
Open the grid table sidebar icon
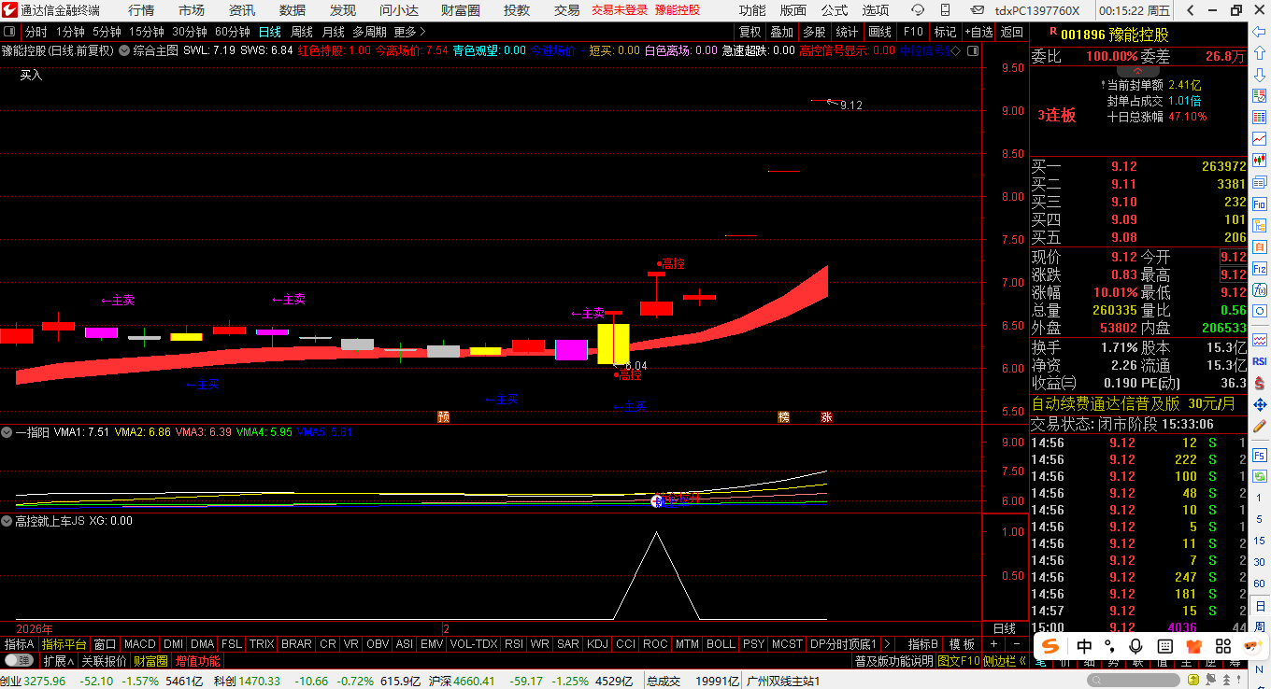point(1259,117)
